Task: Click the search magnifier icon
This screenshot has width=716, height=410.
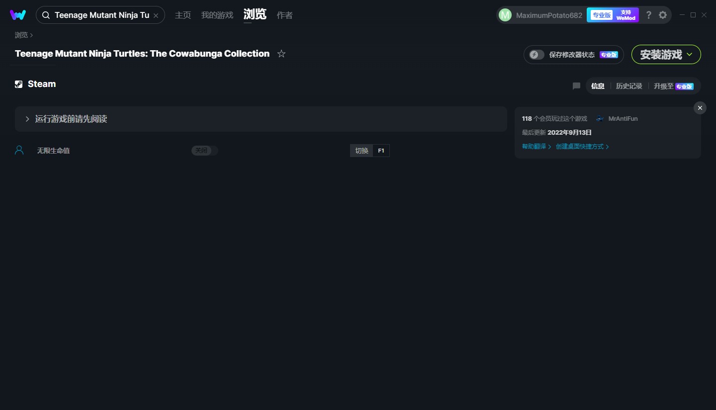Action: 46,15
